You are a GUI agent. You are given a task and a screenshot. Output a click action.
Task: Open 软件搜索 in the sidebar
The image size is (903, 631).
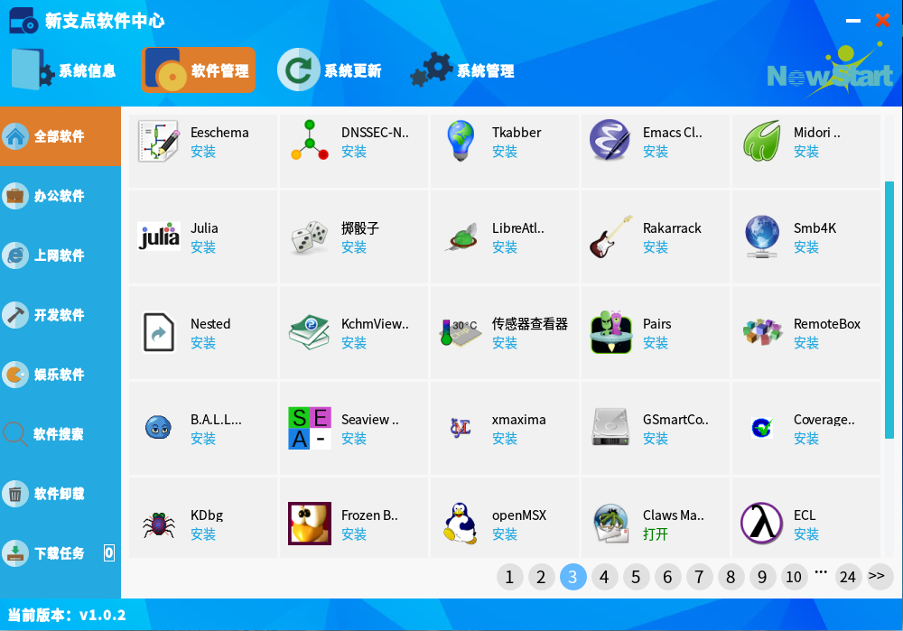(60, 434)
